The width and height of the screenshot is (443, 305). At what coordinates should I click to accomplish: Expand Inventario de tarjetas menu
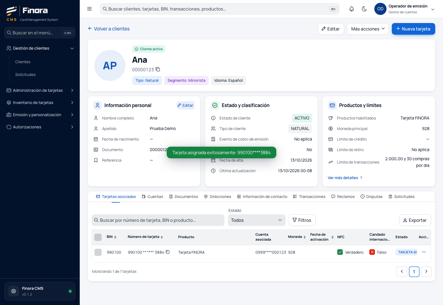(x=40, y=103)
